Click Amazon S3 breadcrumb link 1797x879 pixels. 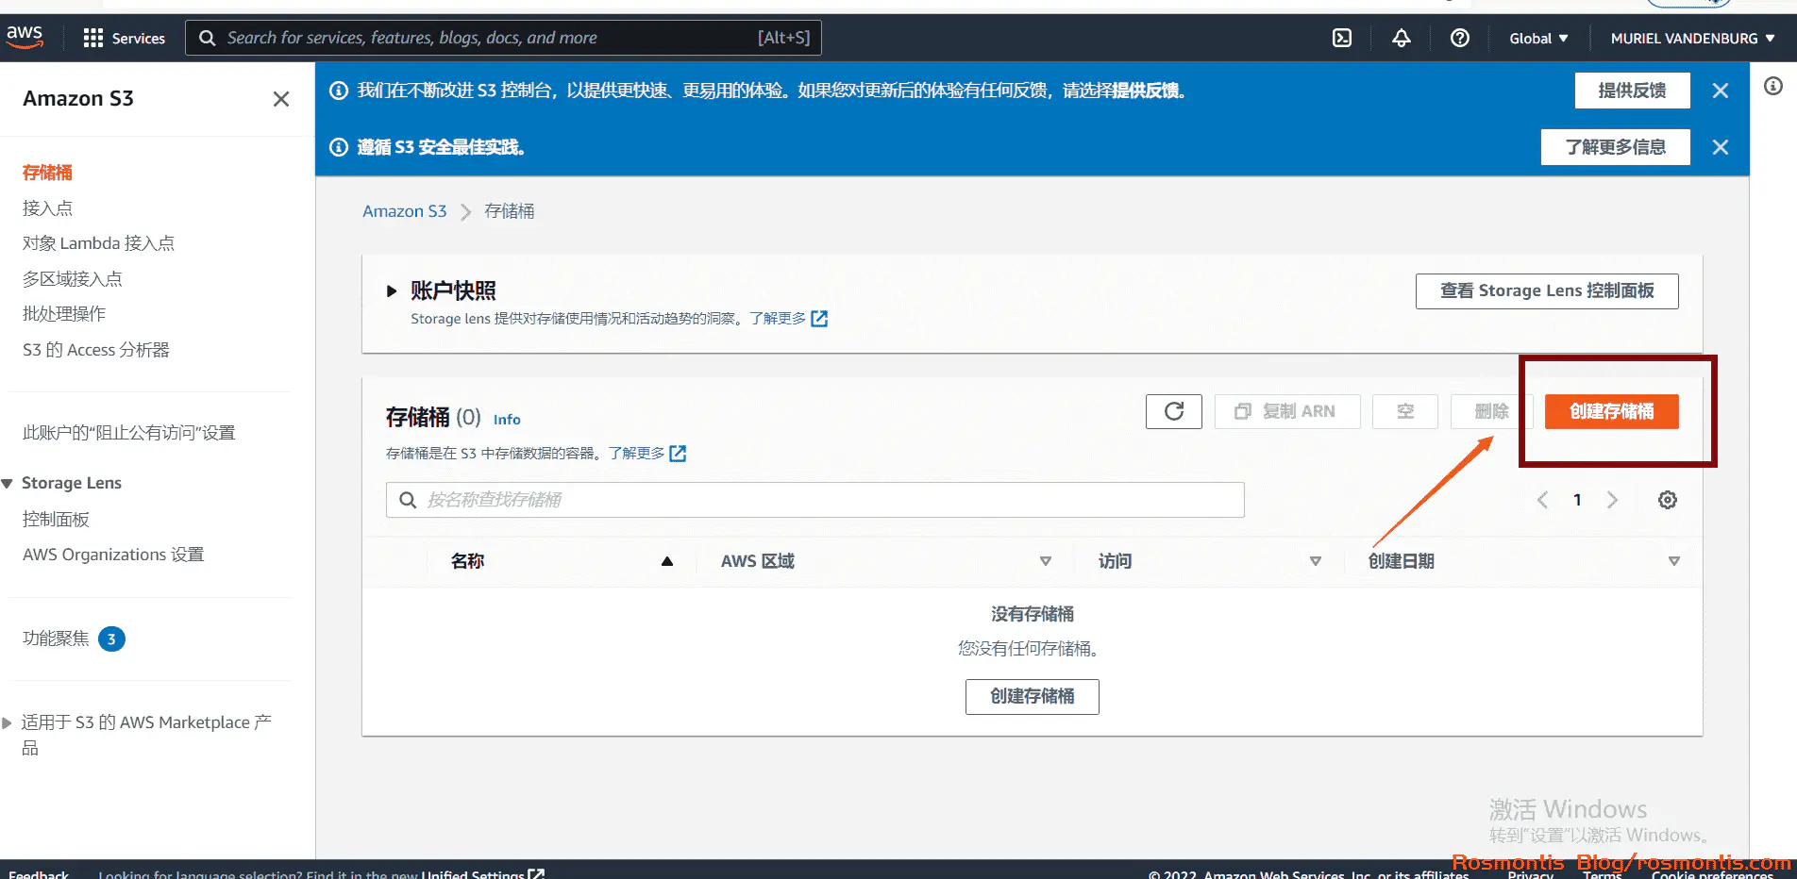405,211
